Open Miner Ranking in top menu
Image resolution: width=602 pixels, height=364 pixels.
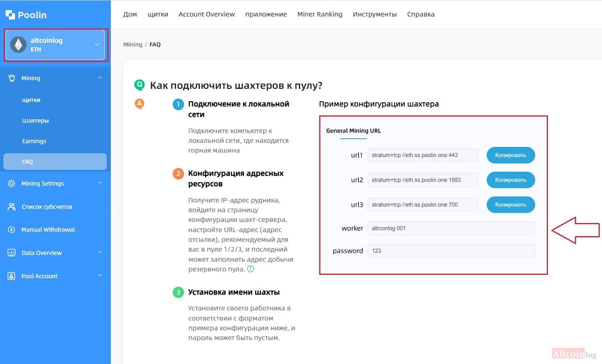(x=320, y=14)
